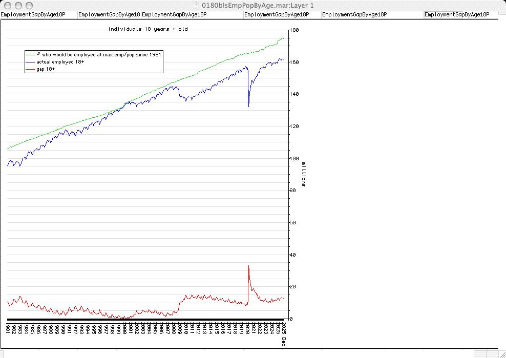Select the 'actual employed 18+' legend entry
The width and height of the screenshot is (506, 358).
(x=60, y=61)
